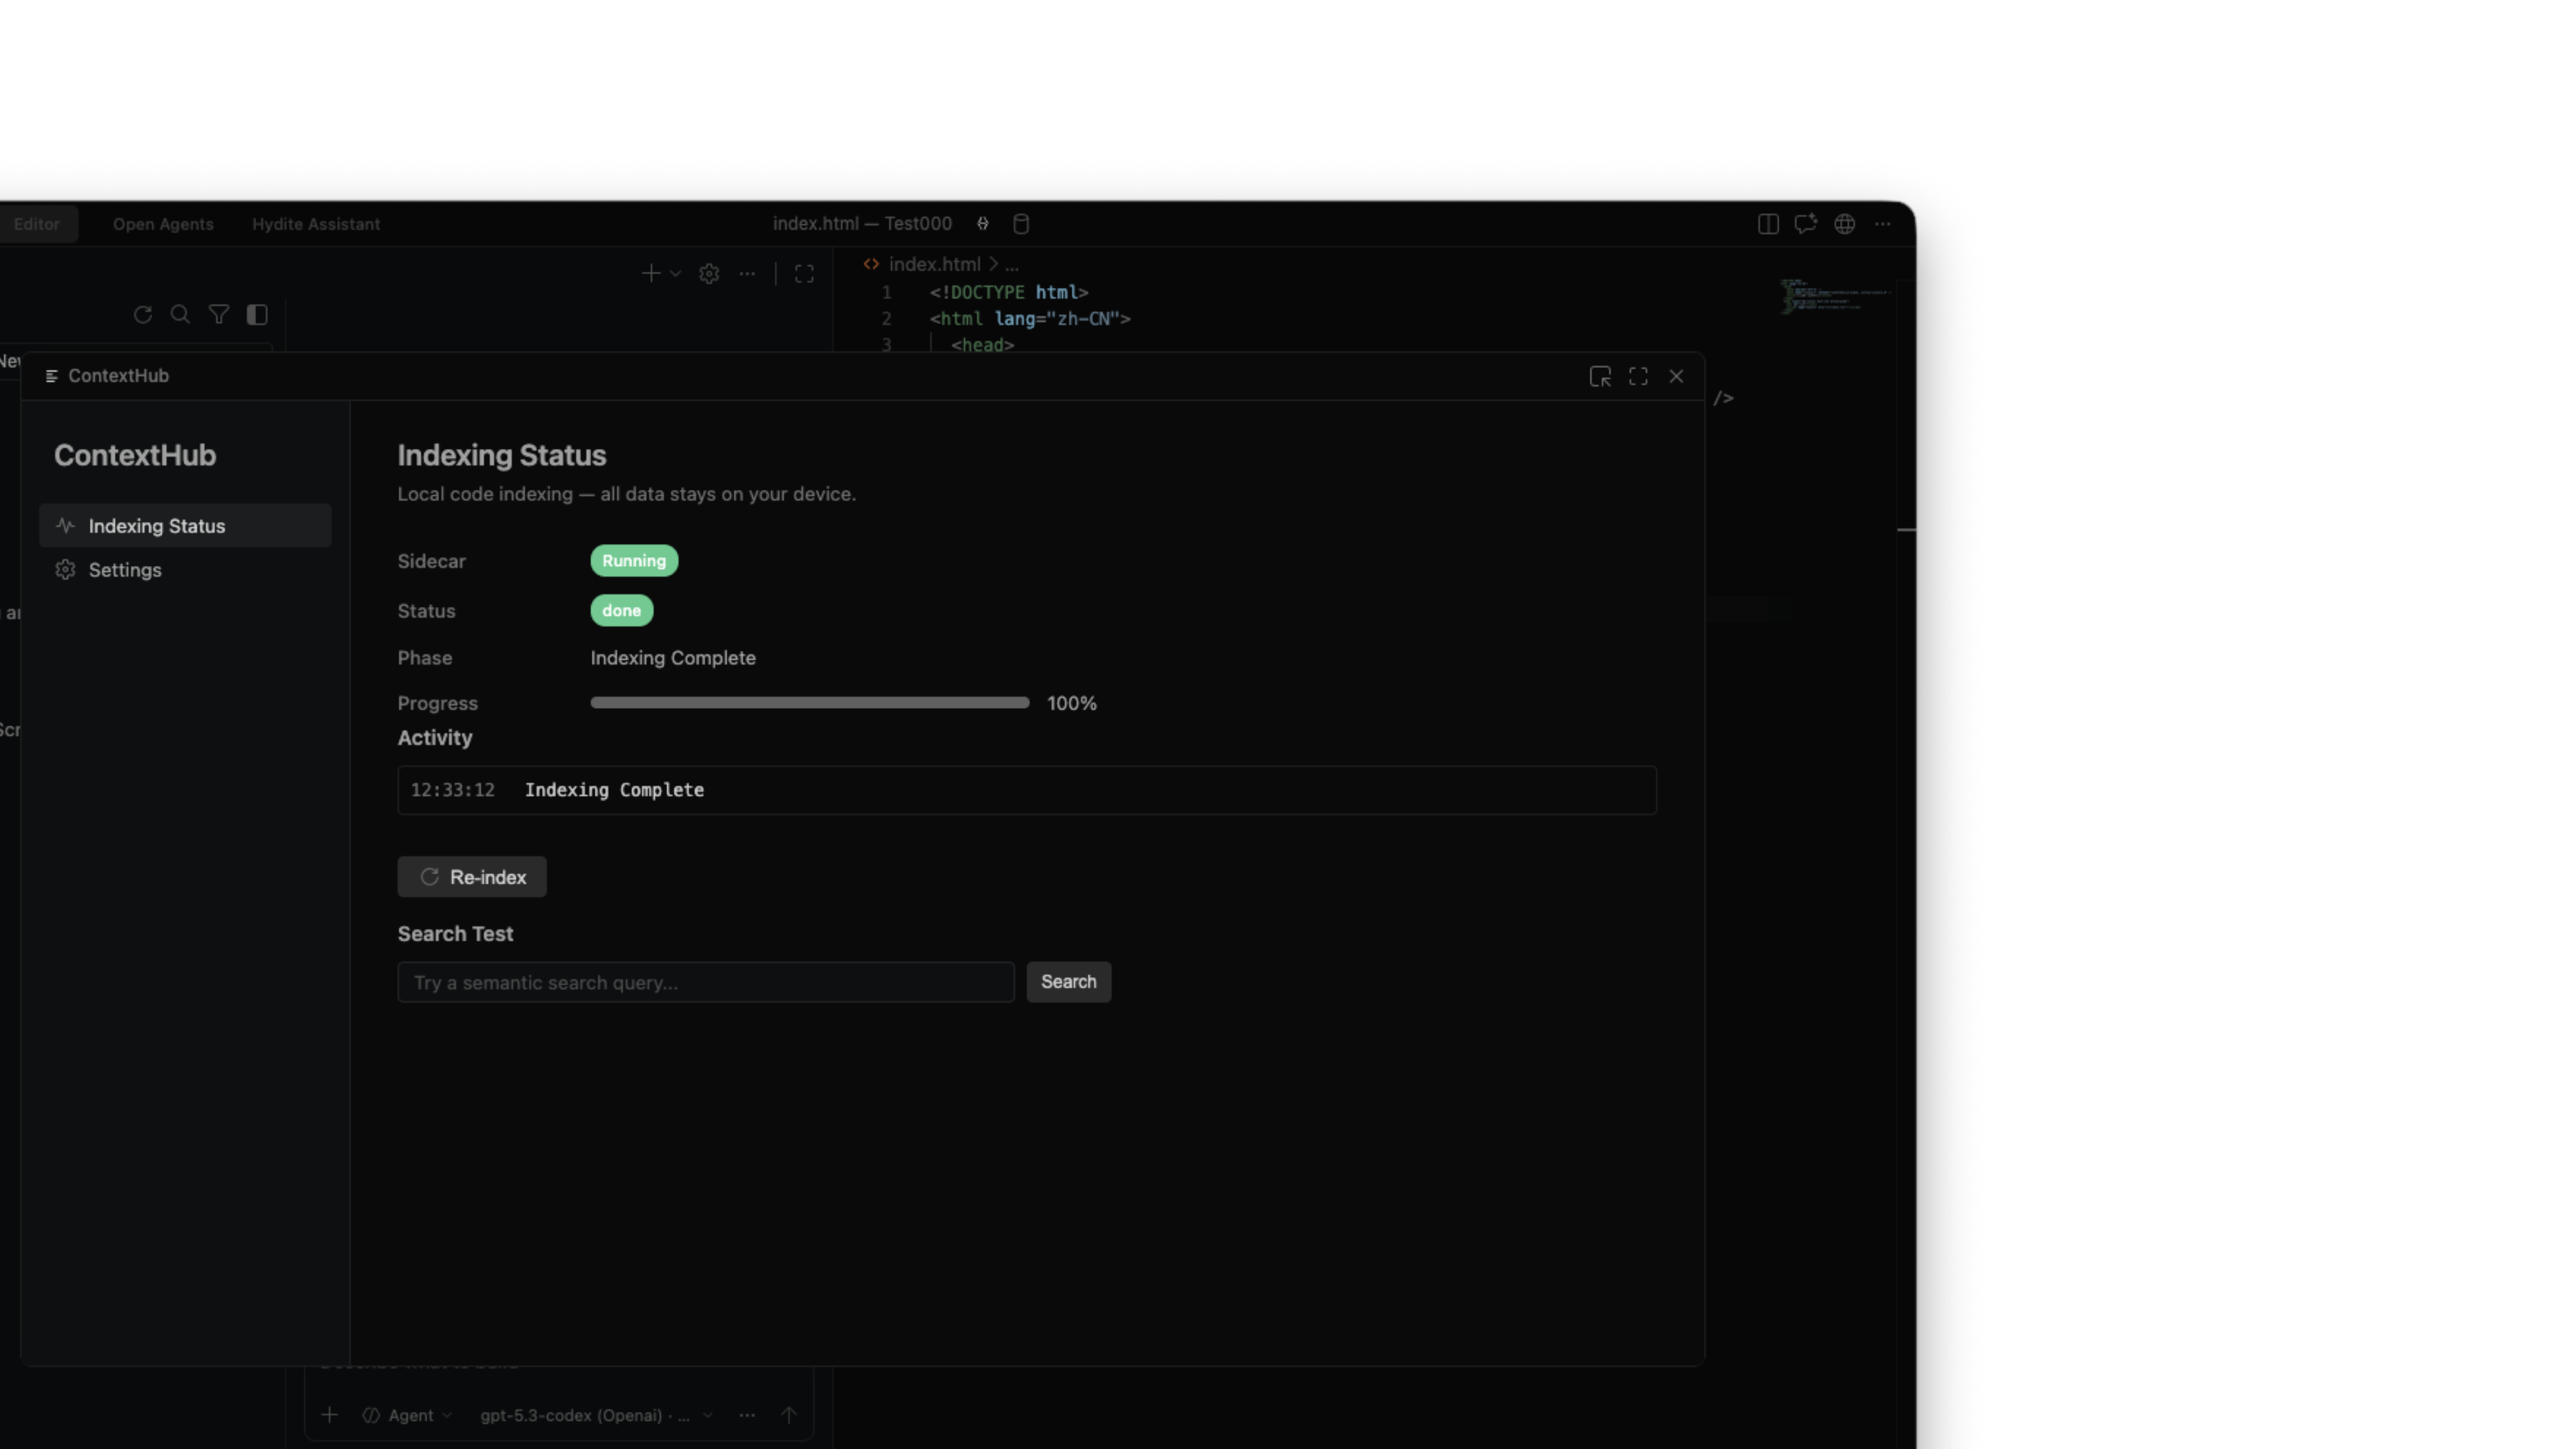2576x1449 pixels.
Task: Click index.html in the breadcrumb
Action: (x=935, y=264)
